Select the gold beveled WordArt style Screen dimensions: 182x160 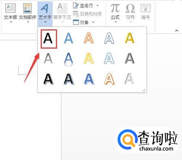(x=129, y=38)
